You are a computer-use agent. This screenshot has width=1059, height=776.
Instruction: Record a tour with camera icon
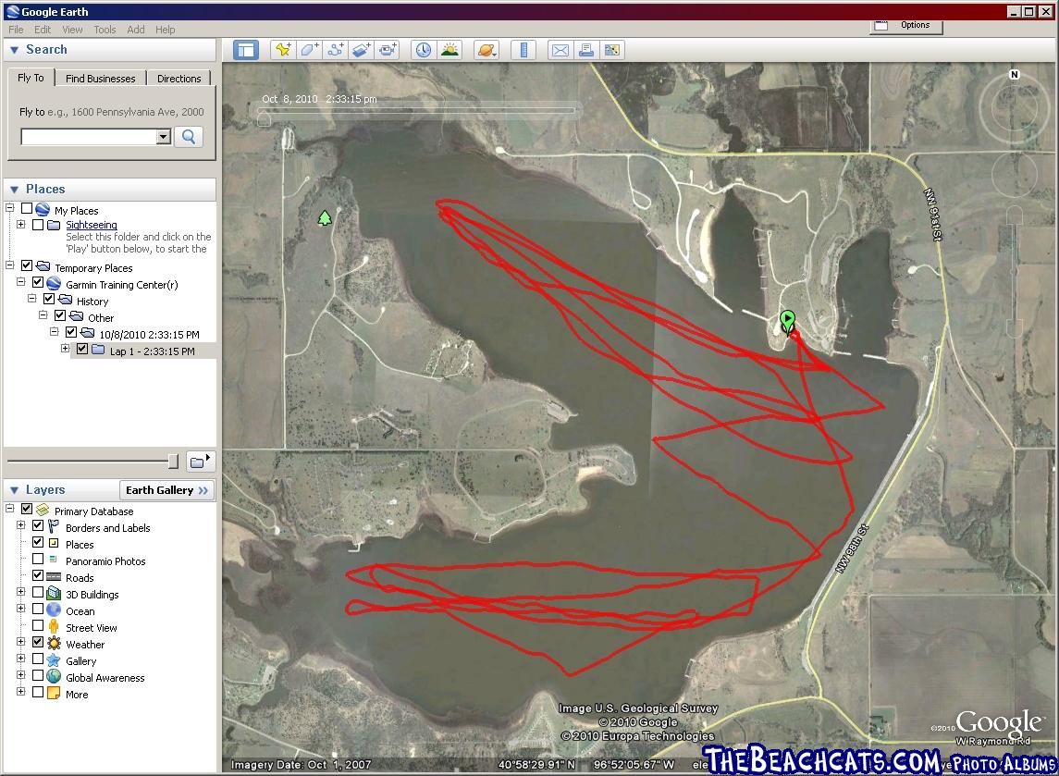(387, 50)
